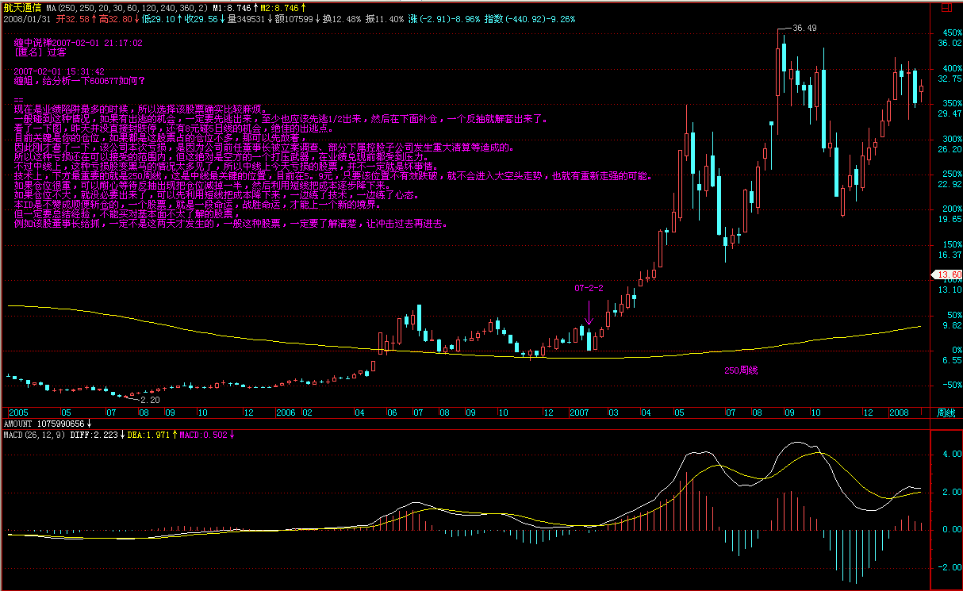The image size is (963, 591).
Task: Click the 2008/01/31 date readout
Action: click(x=26, y=18)
